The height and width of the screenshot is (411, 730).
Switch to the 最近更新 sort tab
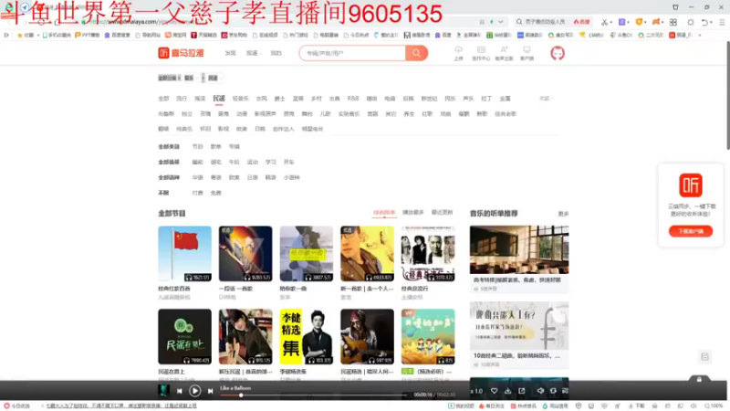[x=442, y=213]
